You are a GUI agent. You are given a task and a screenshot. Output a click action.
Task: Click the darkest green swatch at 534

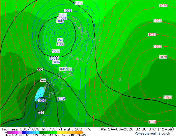[41, 132]
